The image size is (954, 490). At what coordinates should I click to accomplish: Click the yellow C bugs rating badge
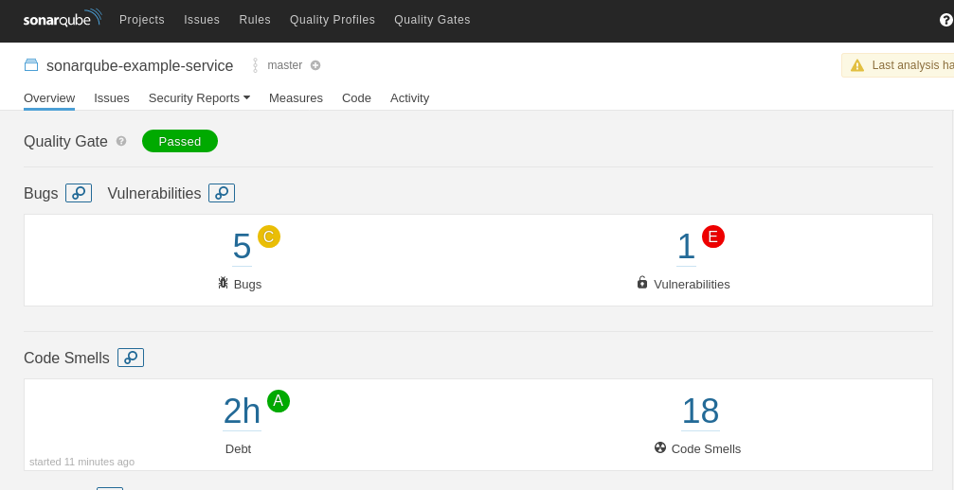coord(269,236)
